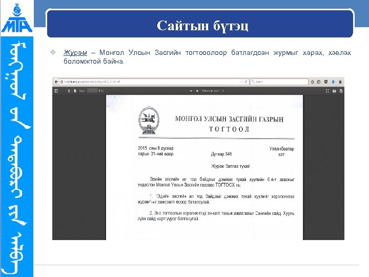Go to next PDF page arrow
This screenshot has height=277, width=369.
pos(75,91)
